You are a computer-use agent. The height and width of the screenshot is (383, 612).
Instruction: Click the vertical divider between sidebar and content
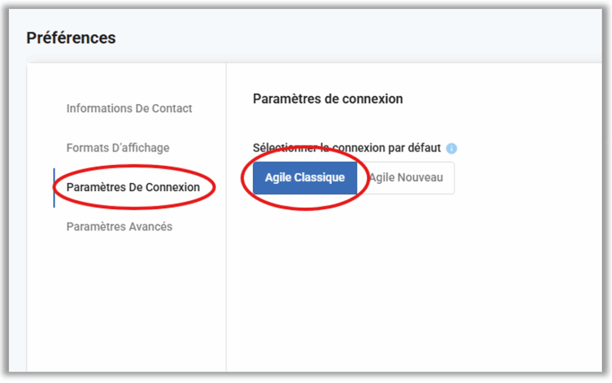click(226, 217)
